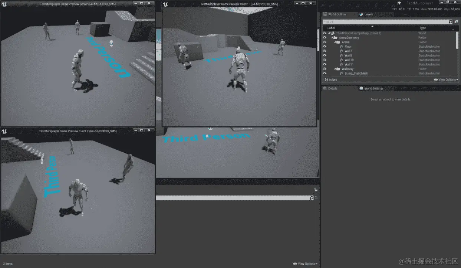
Task: Click the World Outliner search magnifier icon
Action: (450, 22)
